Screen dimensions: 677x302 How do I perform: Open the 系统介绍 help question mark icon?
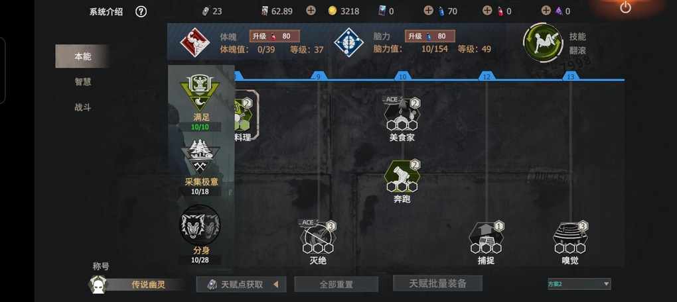(x=141, y=12)
